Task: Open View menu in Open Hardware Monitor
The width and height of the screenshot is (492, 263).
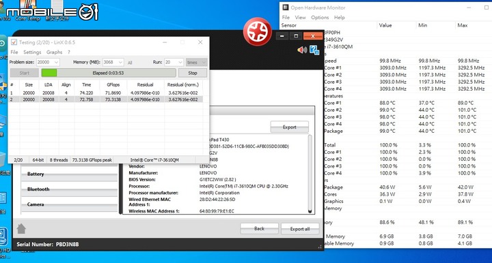Action: pyautogui.click(x=300, y=18)
